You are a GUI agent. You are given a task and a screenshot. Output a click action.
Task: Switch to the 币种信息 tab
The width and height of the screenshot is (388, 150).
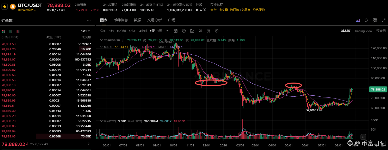tap(121, 20)
